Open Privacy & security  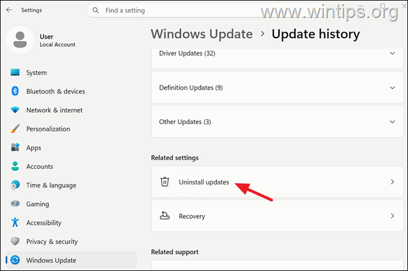(71, 241)
